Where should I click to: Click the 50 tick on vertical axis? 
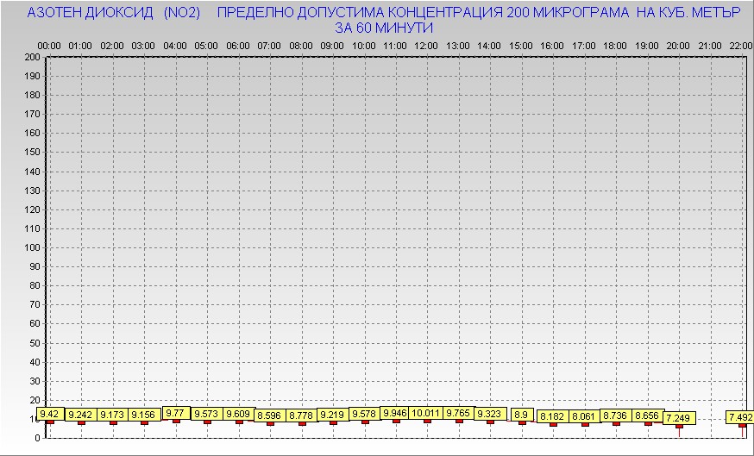[x=35, y=342]
